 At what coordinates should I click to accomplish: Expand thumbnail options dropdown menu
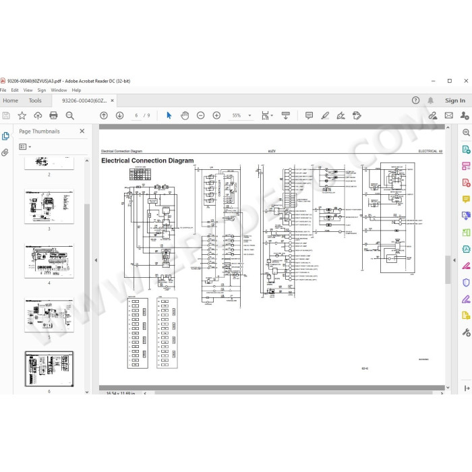click(x=25, y=146)
